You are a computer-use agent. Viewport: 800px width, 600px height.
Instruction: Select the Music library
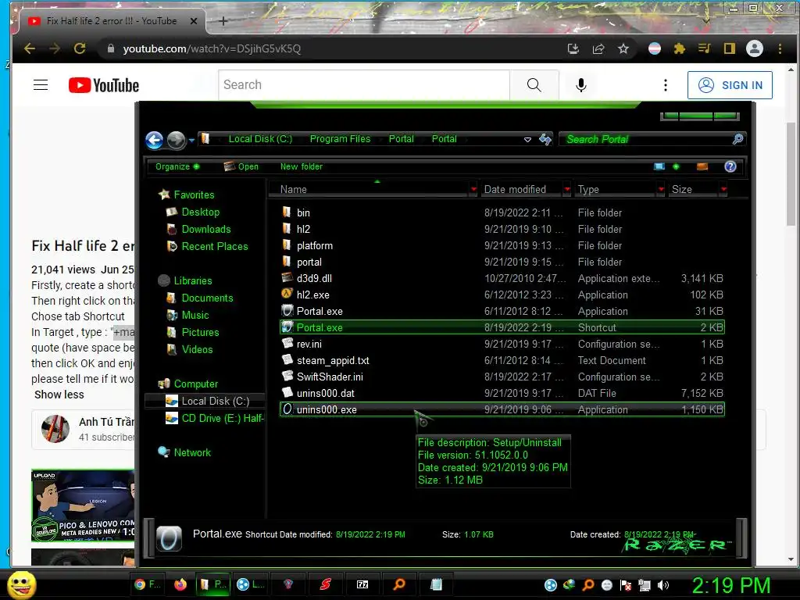point(195,316)
